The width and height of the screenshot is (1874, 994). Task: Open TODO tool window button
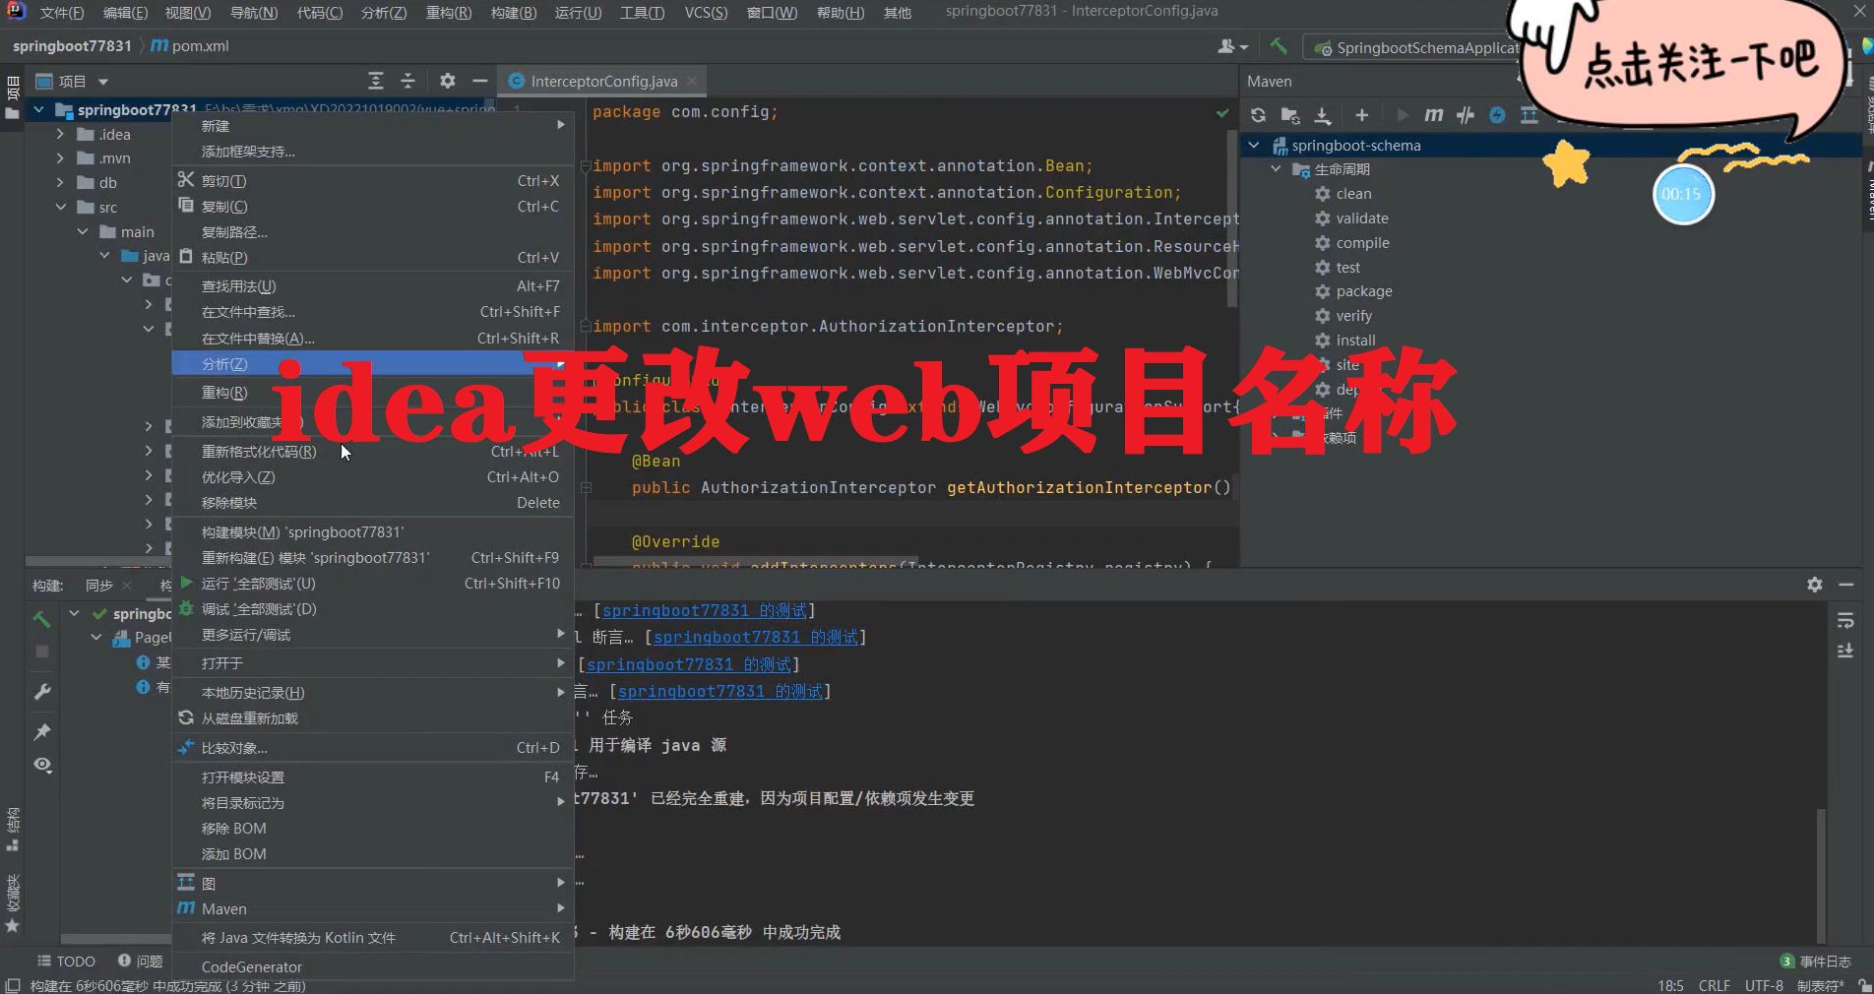66,961
